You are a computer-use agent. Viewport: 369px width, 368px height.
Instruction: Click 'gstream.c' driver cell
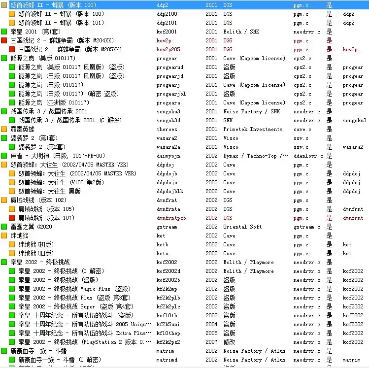[x=306, y=227]
